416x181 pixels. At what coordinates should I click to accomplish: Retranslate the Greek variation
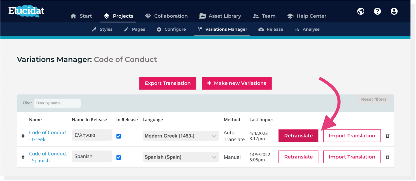click(298, 136)
